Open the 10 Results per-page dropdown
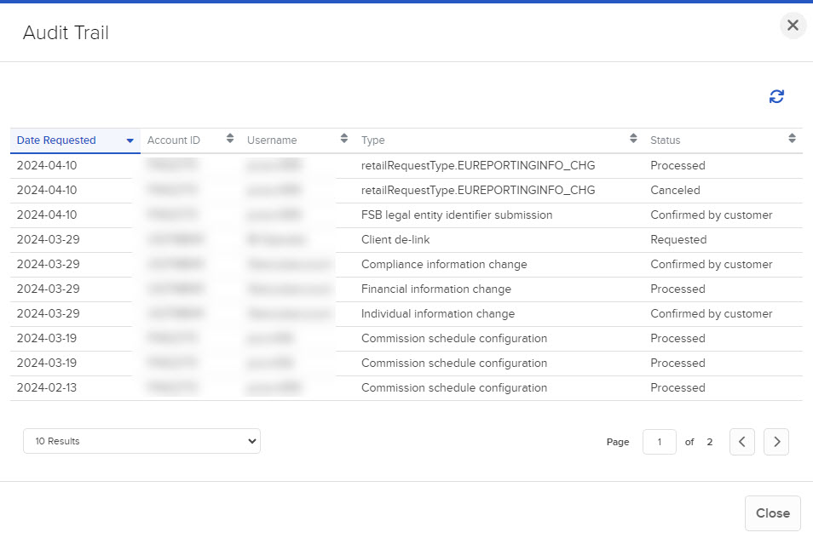The image size is (813, 544). [141, 441]
